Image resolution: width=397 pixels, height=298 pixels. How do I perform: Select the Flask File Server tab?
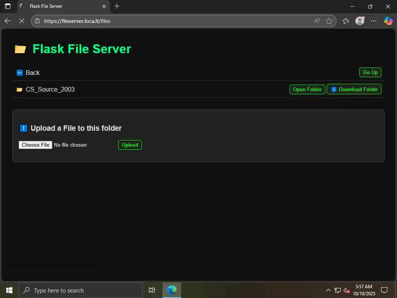tap(63, 6)
